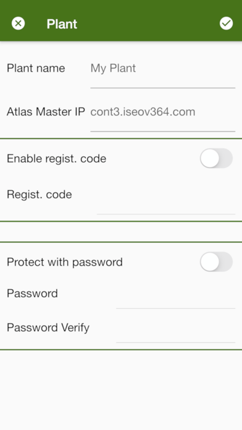Viewport: 242px width, 430px height.
Task: Click the blank area below Password Verify
Action: click(x=121, y=390)
